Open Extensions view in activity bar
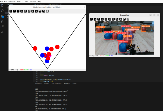Image resolution: width=163 pixels, height=111 pixels. click(x=2, y=27)
